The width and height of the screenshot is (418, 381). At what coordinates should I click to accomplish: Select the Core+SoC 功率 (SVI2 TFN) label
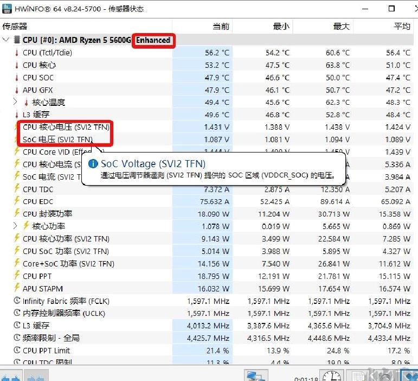coord(68,264)
